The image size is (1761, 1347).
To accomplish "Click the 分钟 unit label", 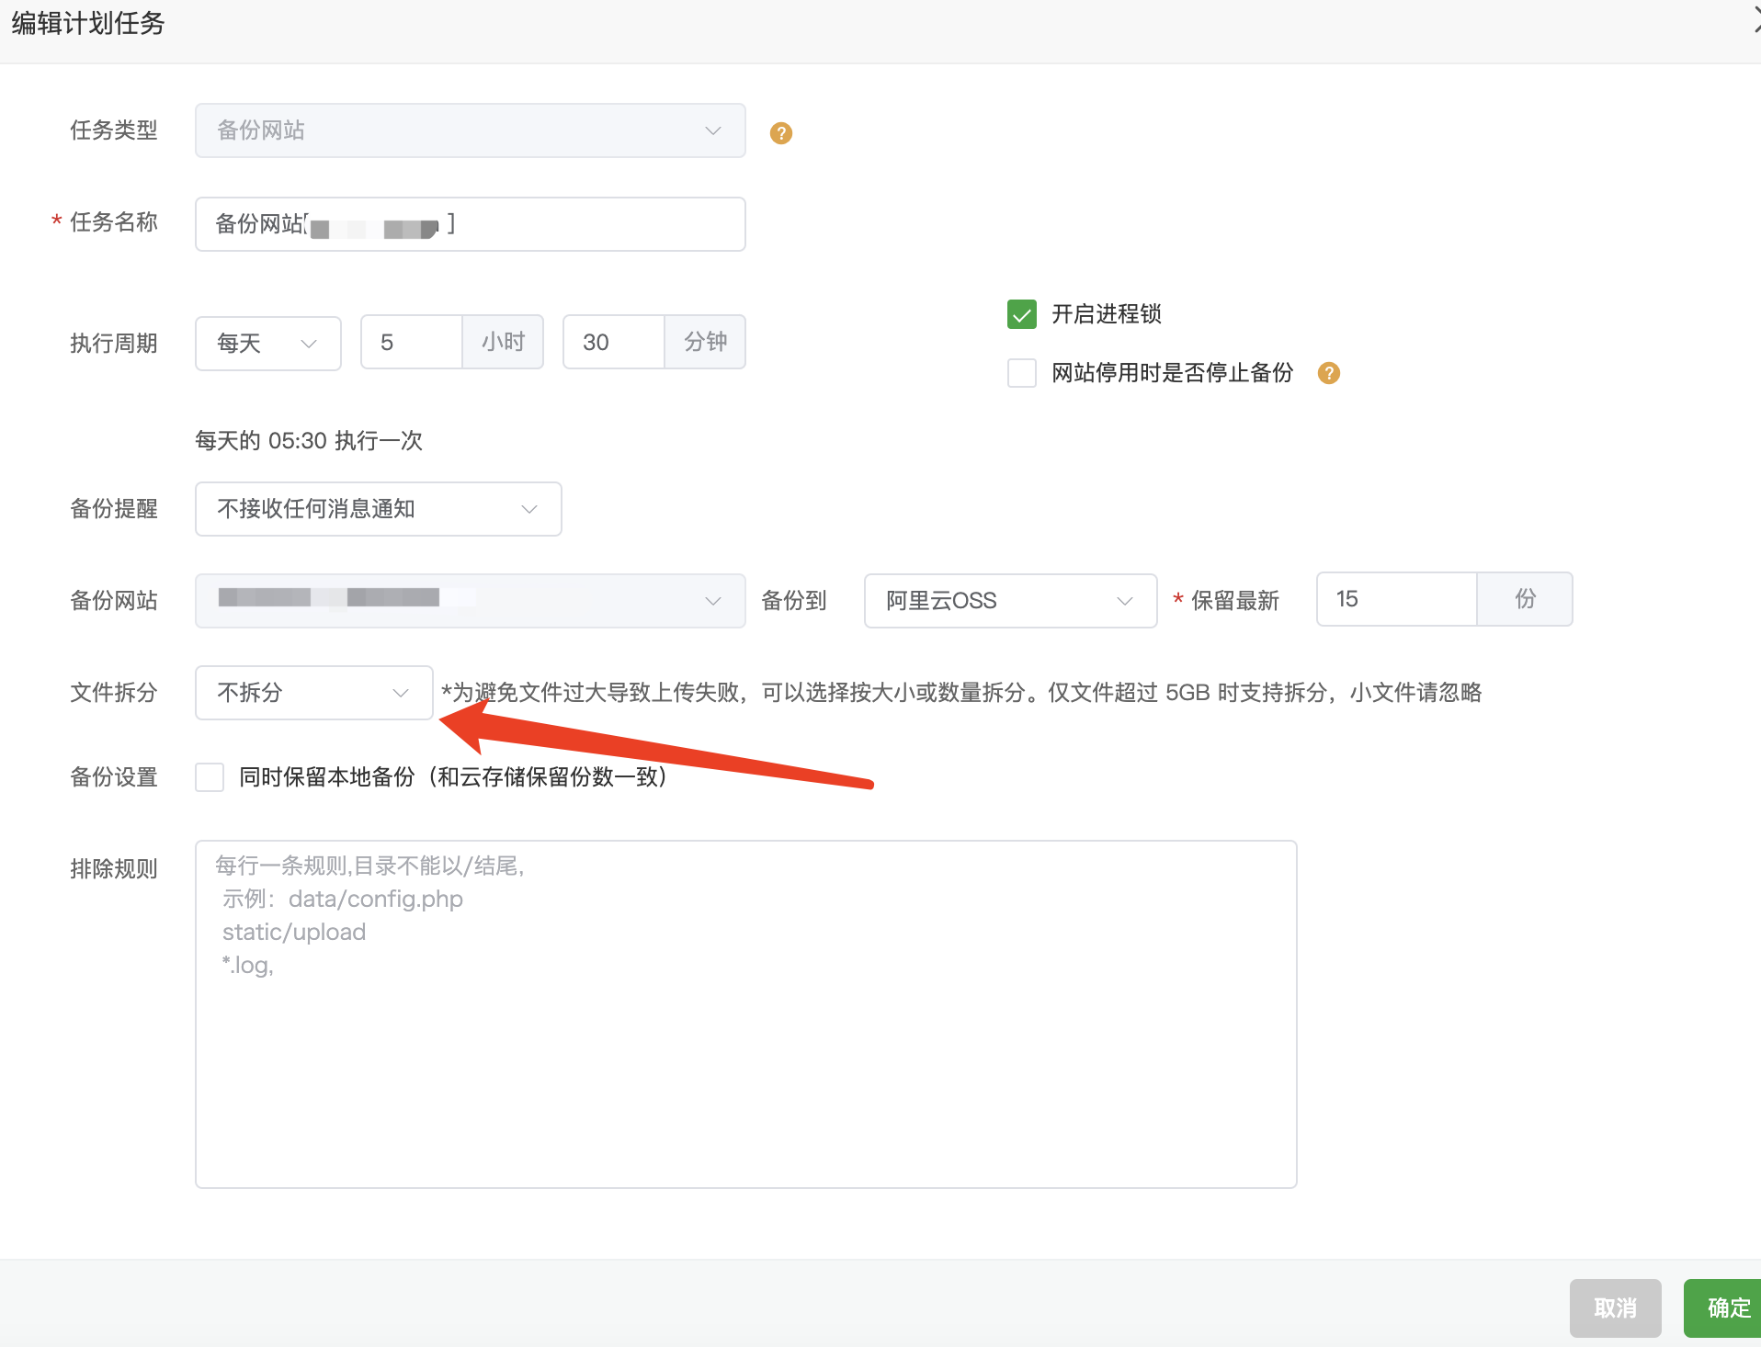I will (705, 342).
